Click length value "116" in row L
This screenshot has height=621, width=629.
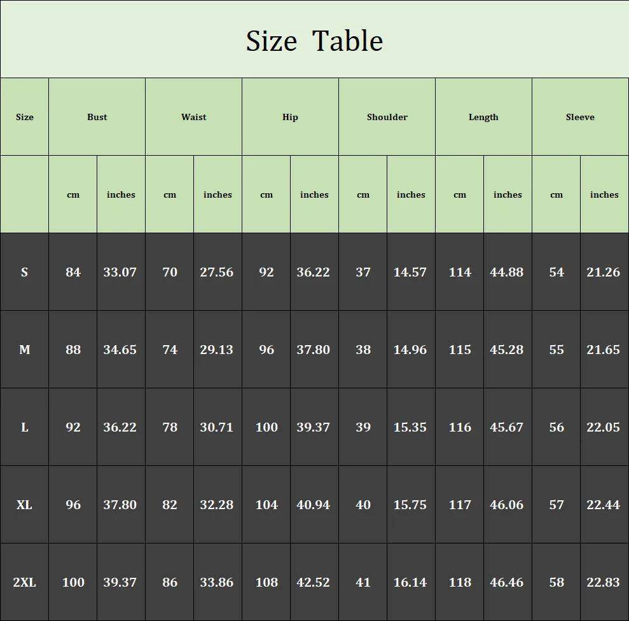[x=460, y=427]
